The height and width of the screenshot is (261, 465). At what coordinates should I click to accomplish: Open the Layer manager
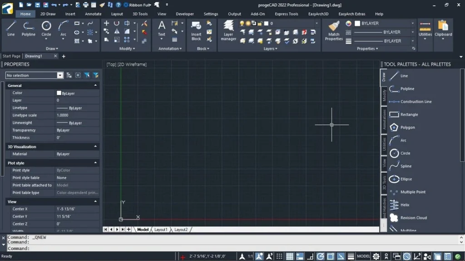pyautogui.click(x=228, y=31)
